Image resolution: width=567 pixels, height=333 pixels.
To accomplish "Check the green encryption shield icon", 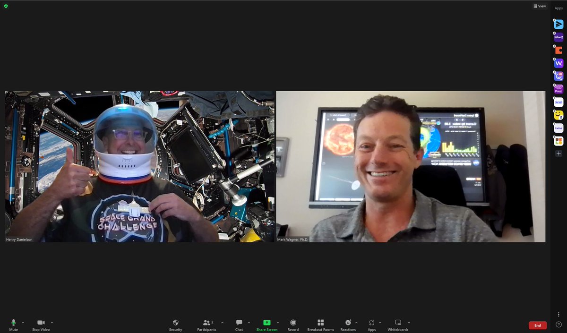I will coord(6,6).
